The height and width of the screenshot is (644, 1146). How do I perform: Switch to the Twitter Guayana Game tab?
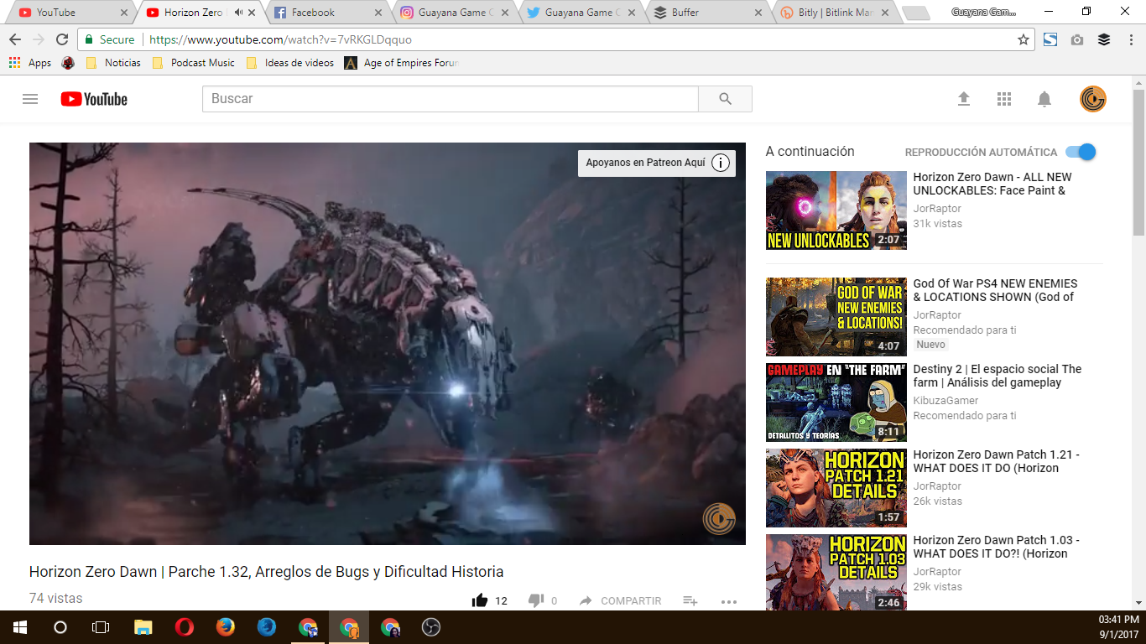point(581,13)
